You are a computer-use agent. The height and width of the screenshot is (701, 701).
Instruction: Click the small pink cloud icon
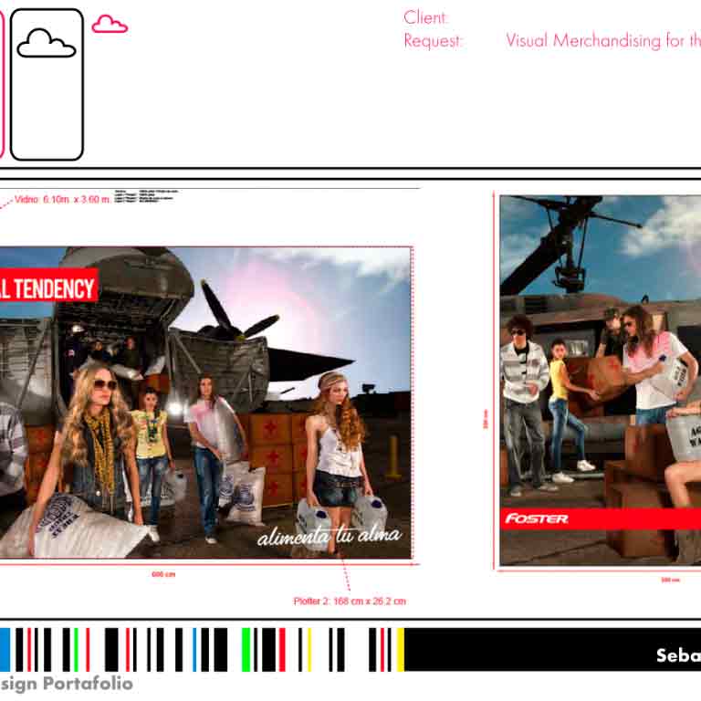(110, 25)
